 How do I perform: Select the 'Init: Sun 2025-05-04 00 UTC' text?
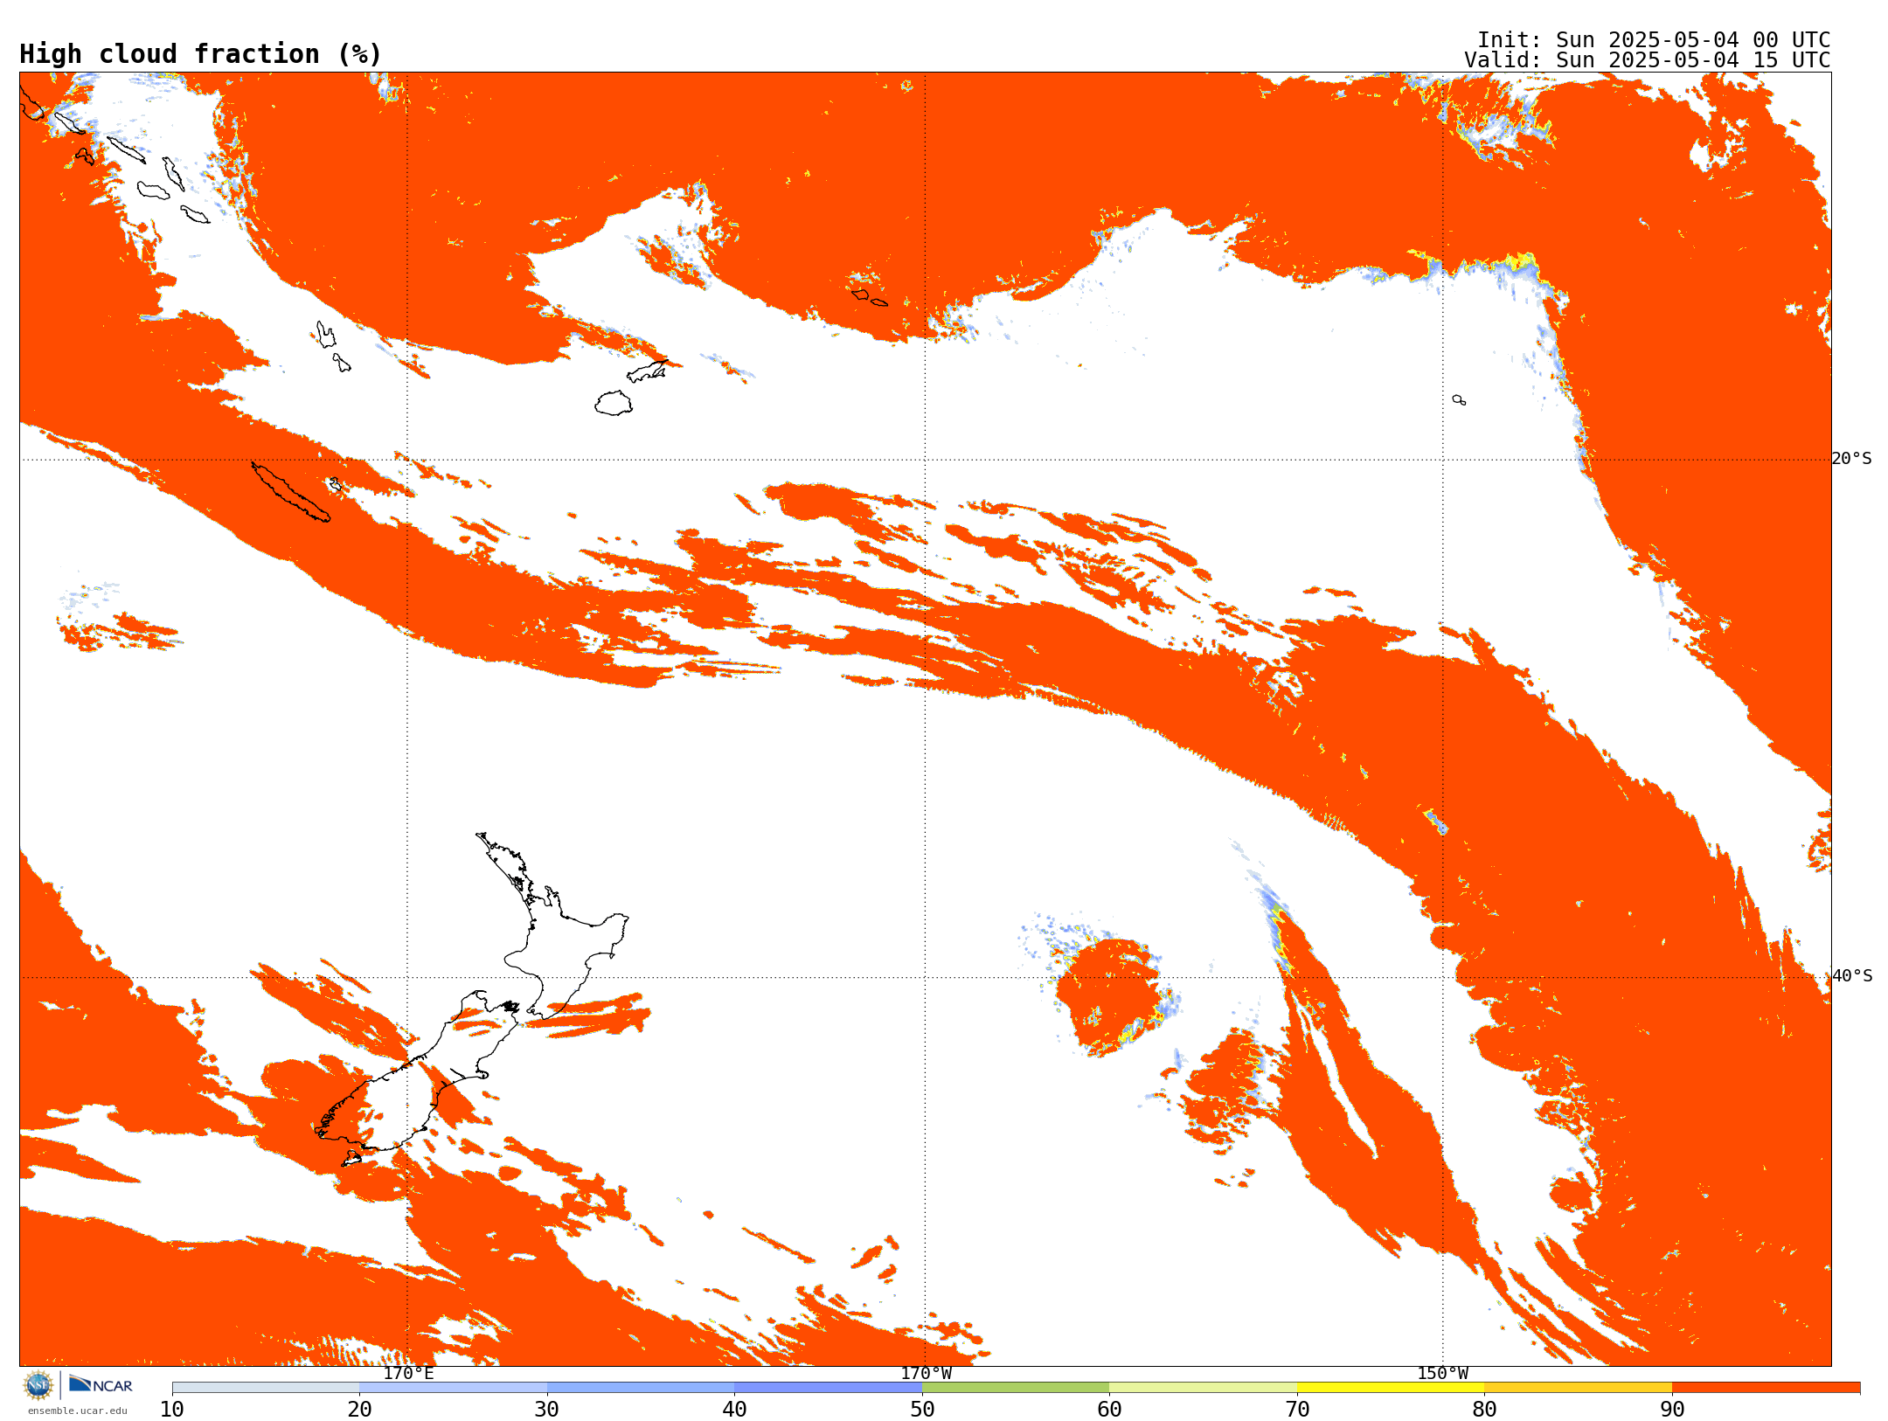click(1654, 40)
